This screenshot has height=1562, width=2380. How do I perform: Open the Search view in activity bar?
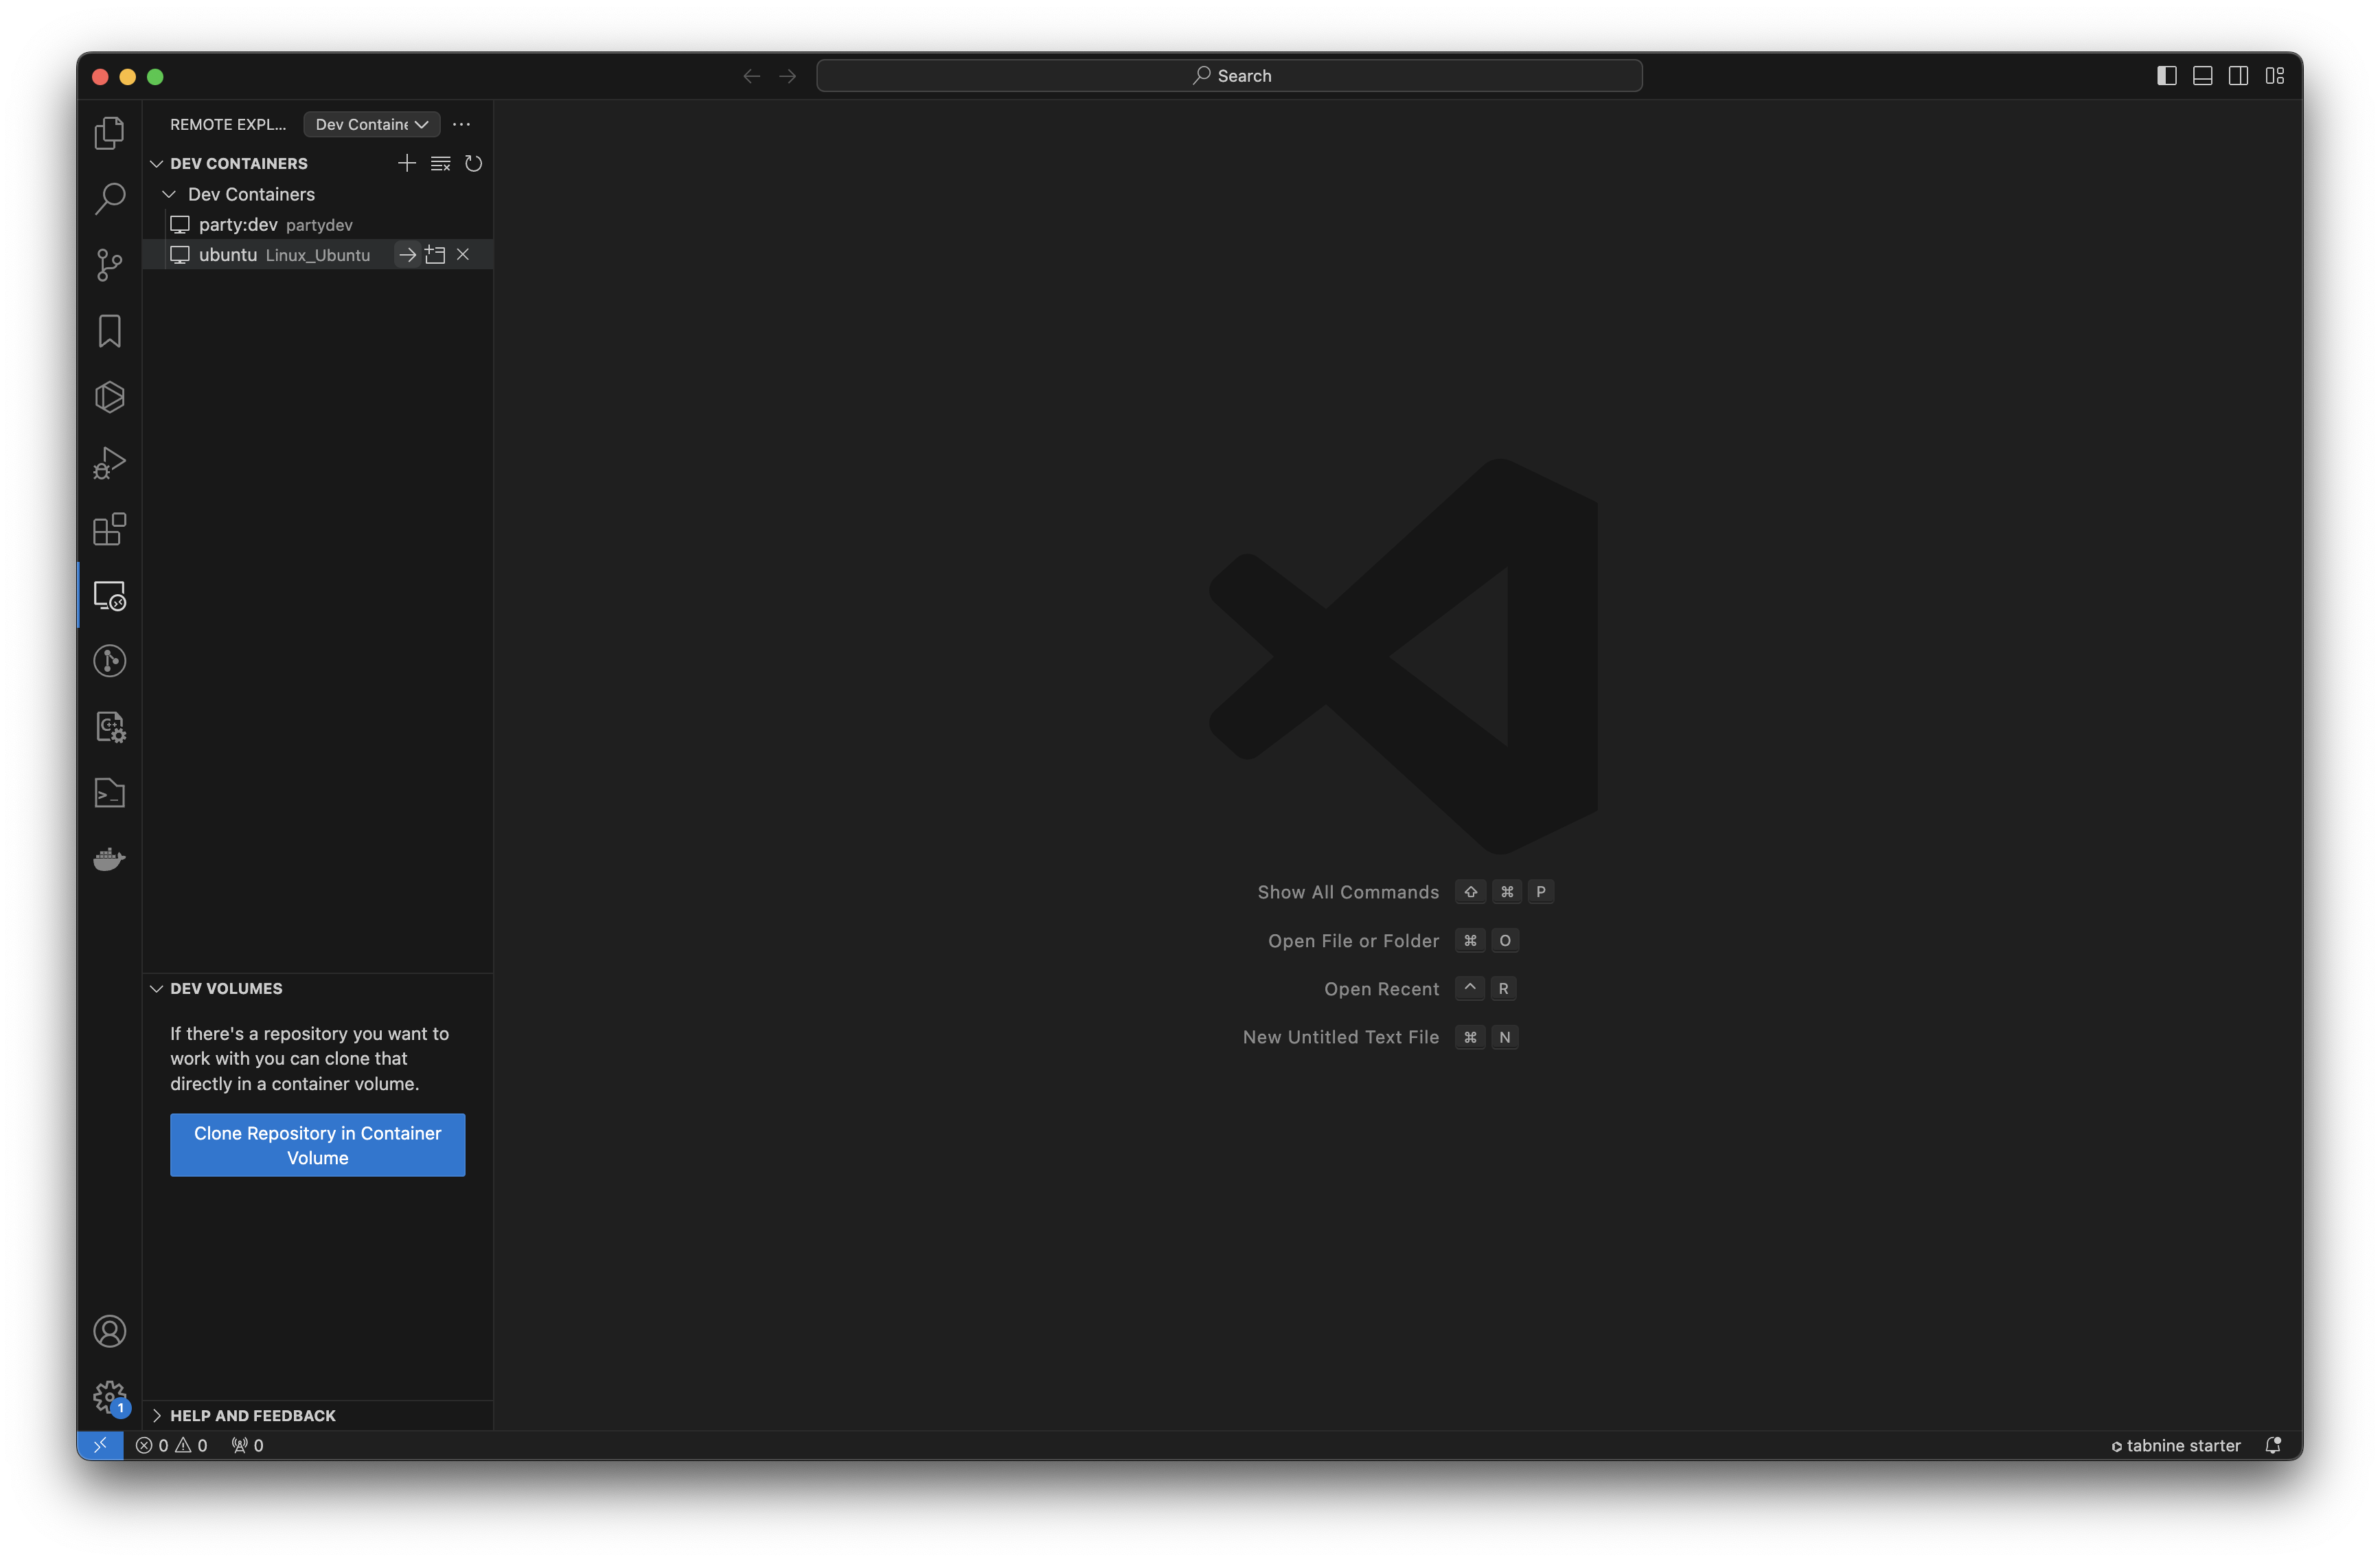[109, 198]
